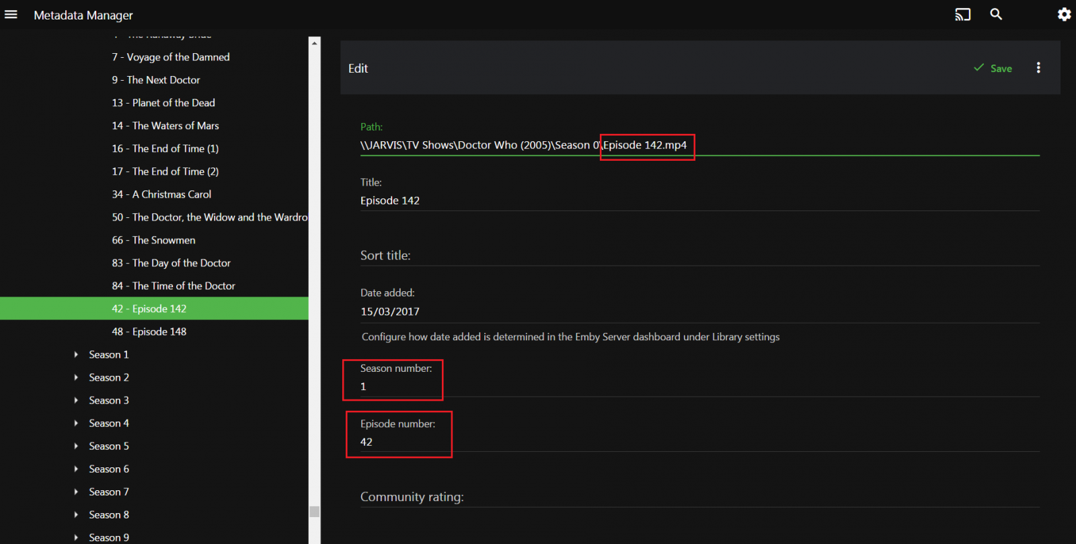Focus the Episode number field

(x=699, y=442)
